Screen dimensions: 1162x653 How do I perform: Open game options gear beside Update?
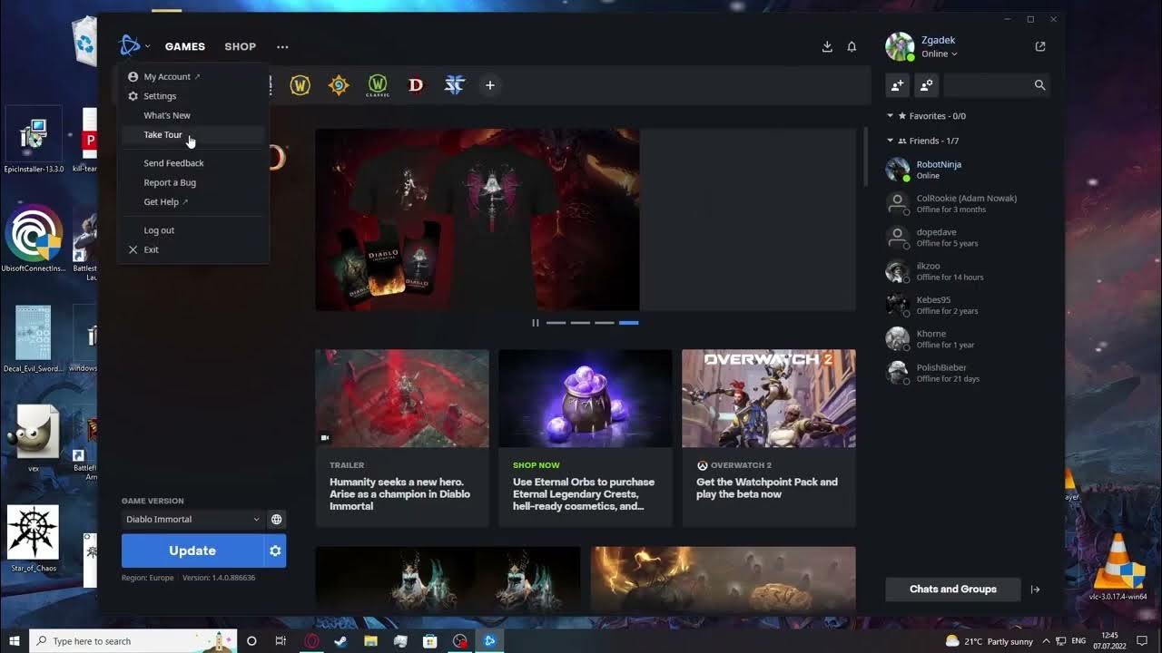[275, 551]
